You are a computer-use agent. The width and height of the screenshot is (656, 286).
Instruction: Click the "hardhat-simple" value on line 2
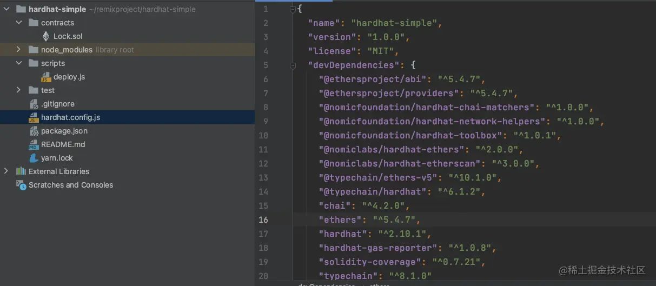(x=394, y=23)
